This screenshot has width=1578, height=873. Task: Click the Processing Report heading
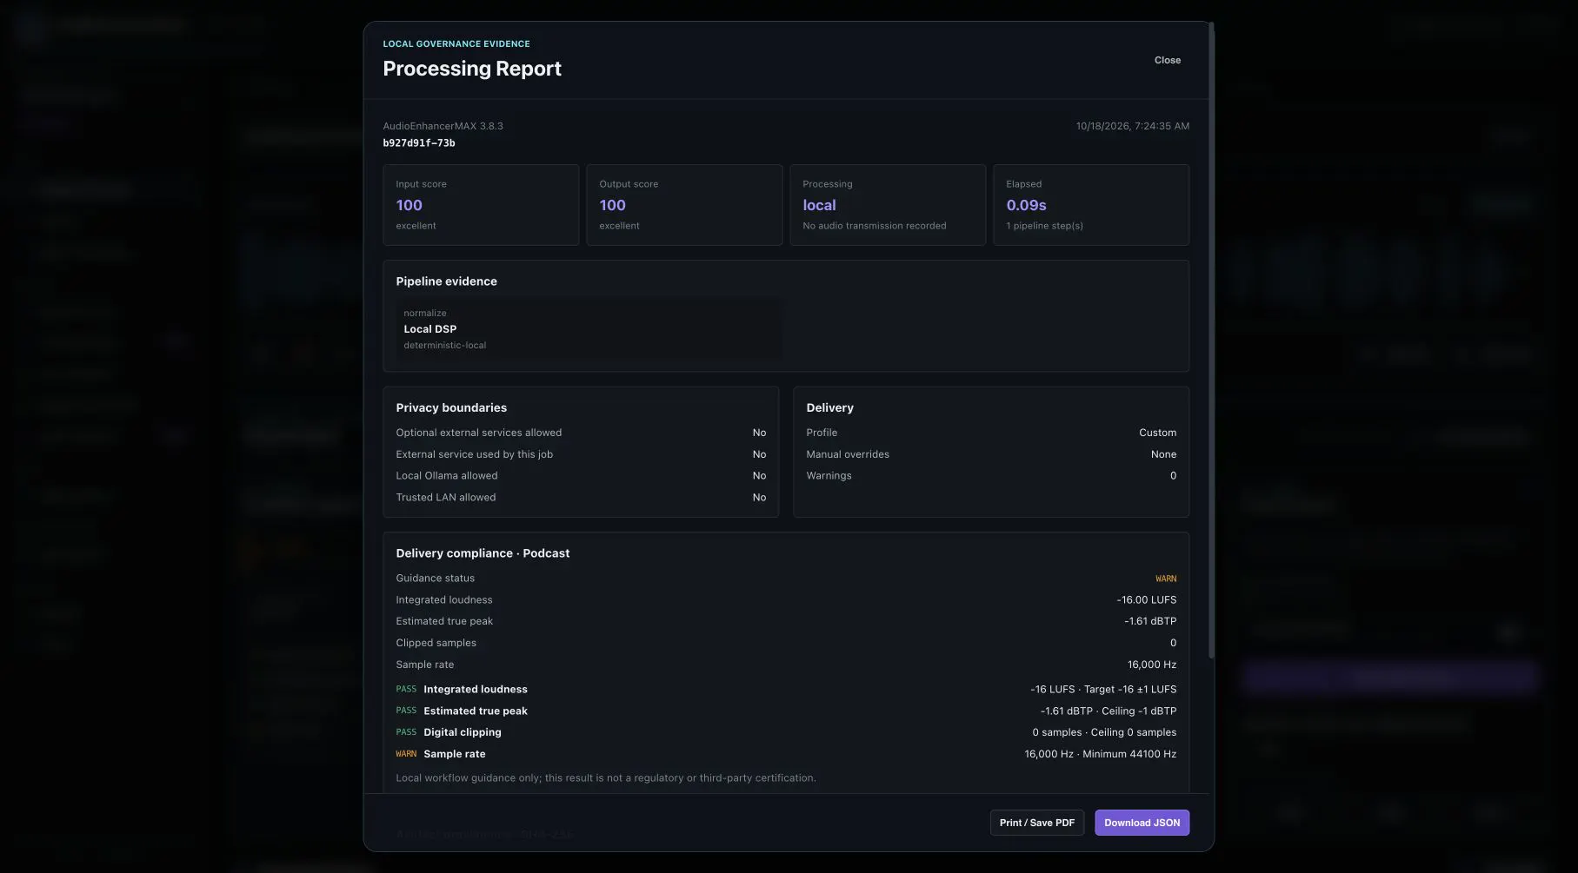[x=472, y=69]
